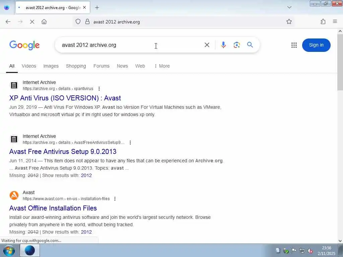Open options for avast.com installation-files result
This screenshot has height=257, width=343.
pyautogui.click(x=115, y=199)
